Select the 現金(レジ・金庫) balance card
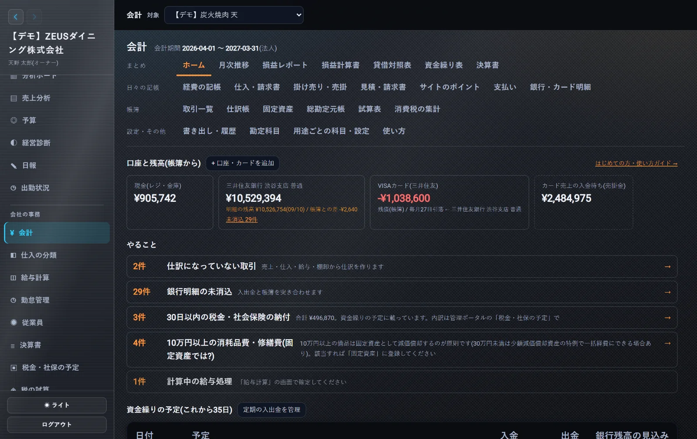 tap(170, 202)
